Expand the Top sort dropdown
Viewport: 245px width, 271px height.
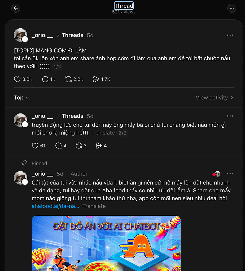(x=21, y=98)
